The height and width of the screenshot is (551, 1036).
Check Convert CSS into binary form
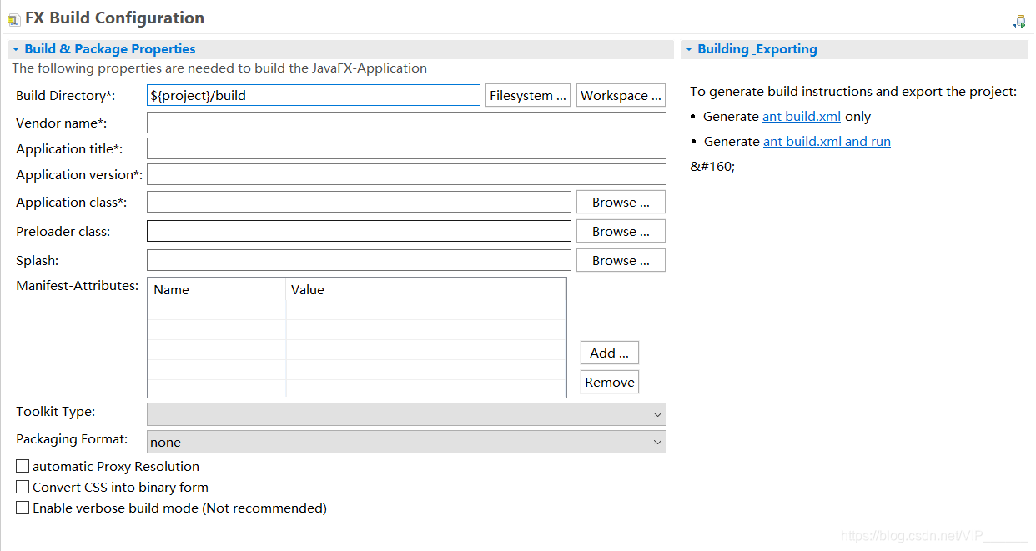[x=23, y=487]
